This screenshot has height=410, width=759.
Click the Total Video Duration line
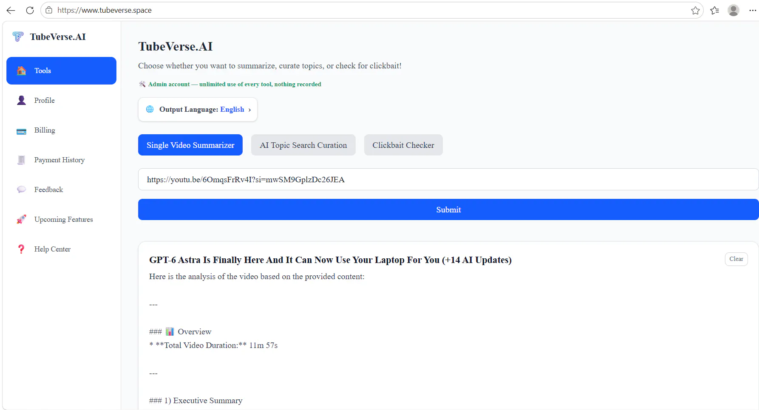coord(213,345)
